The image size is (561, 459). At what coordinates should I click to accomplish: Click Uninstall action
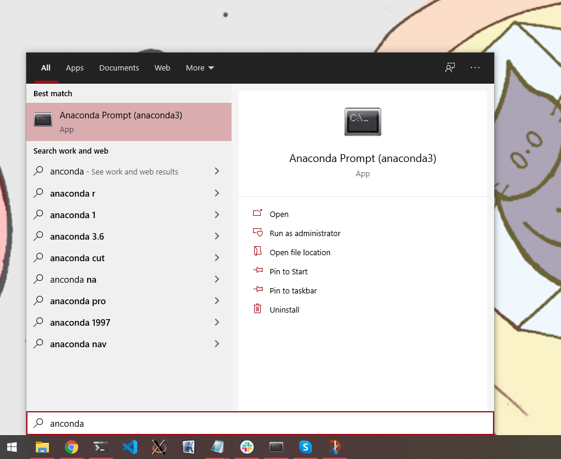coord(285,310)
